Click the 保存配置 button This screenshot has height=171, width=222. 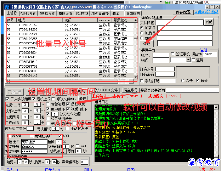coord(183,12)
